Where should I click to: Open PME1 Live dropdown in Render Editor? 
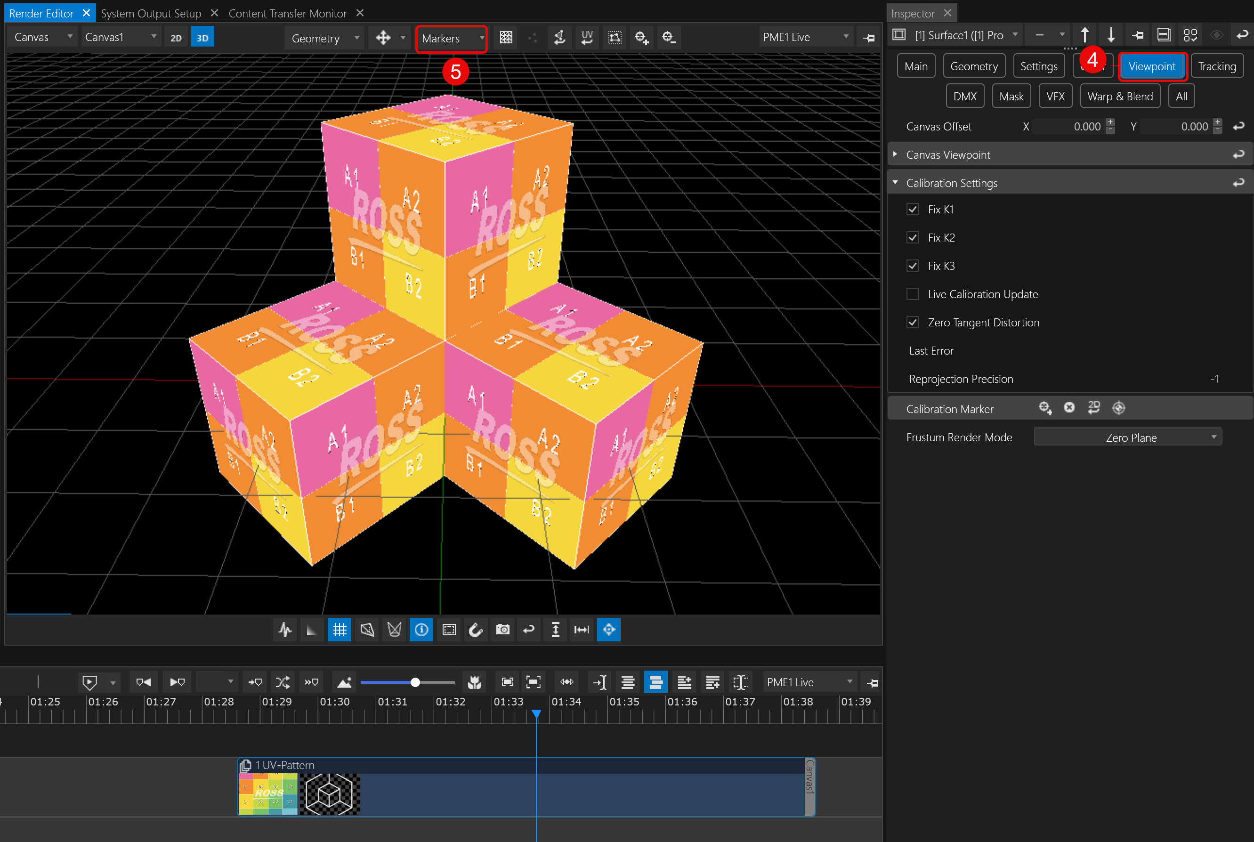coord(805,37)
